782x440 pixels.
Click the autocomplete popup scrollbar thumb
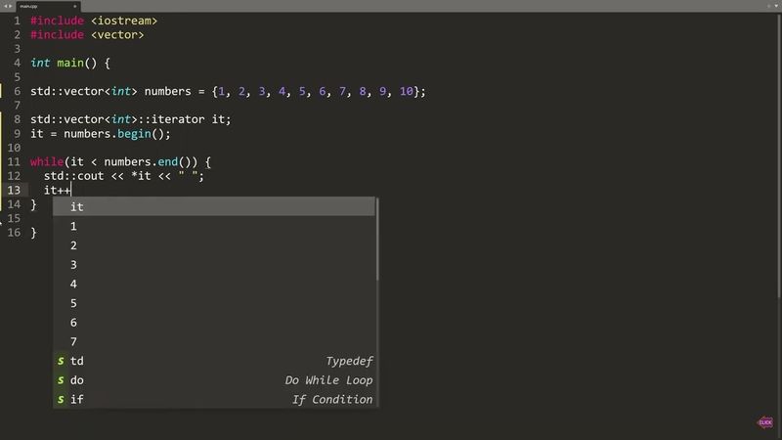[x=377, y=239]
